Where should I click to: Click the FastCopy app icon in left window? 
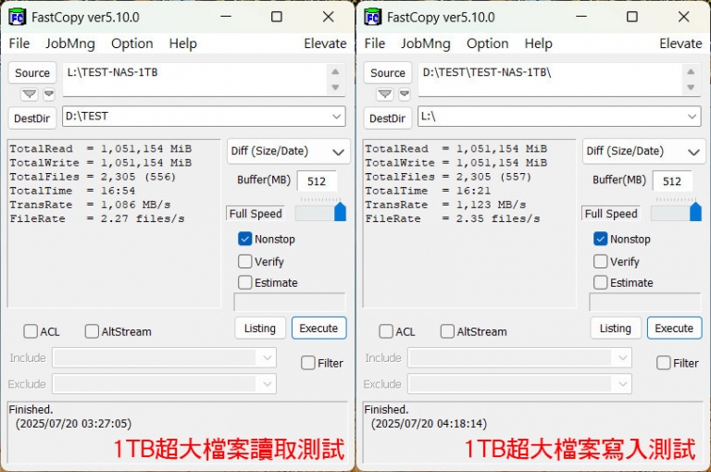18,18
